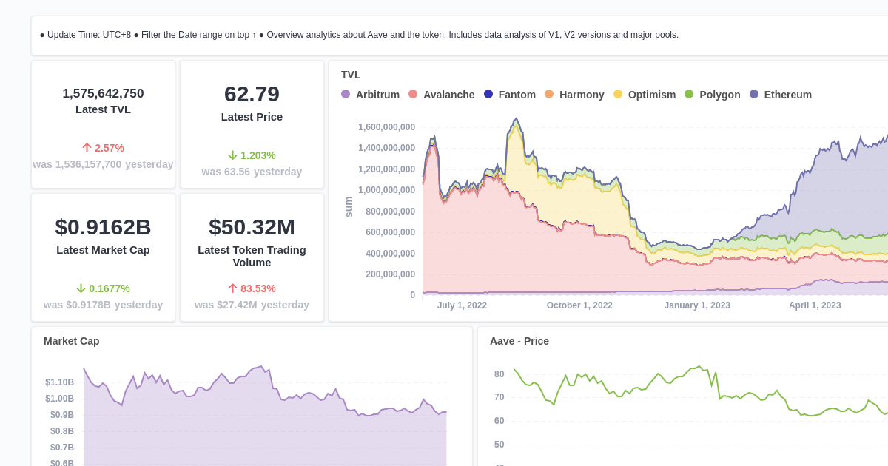Click the Market Cap panel heading

click(71, 341)
